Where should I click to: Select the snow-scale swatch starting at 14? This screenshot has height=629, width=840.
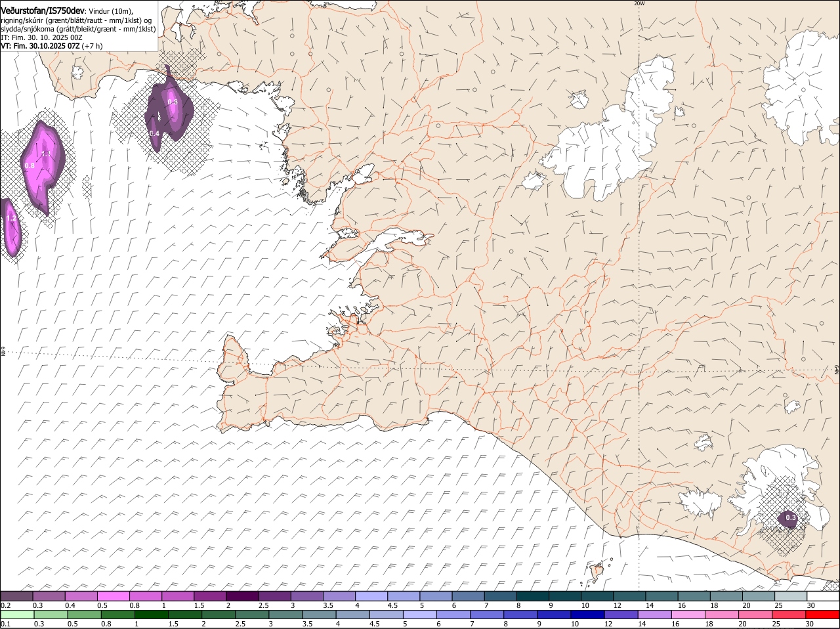(x=662, y=596)
